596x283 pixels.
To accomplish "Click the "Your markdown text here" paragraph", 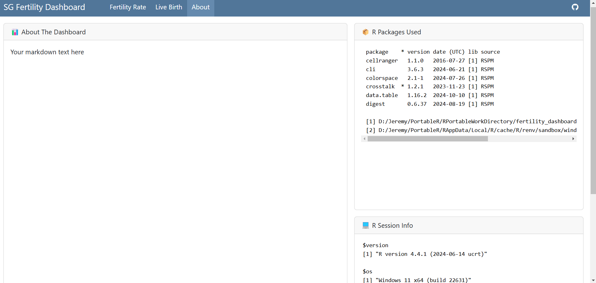I will pos(47,52).
